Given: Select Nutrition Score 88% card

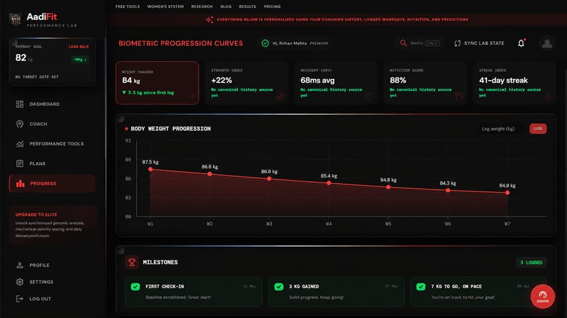Looking at the screenshot, I should click(425, 82).
